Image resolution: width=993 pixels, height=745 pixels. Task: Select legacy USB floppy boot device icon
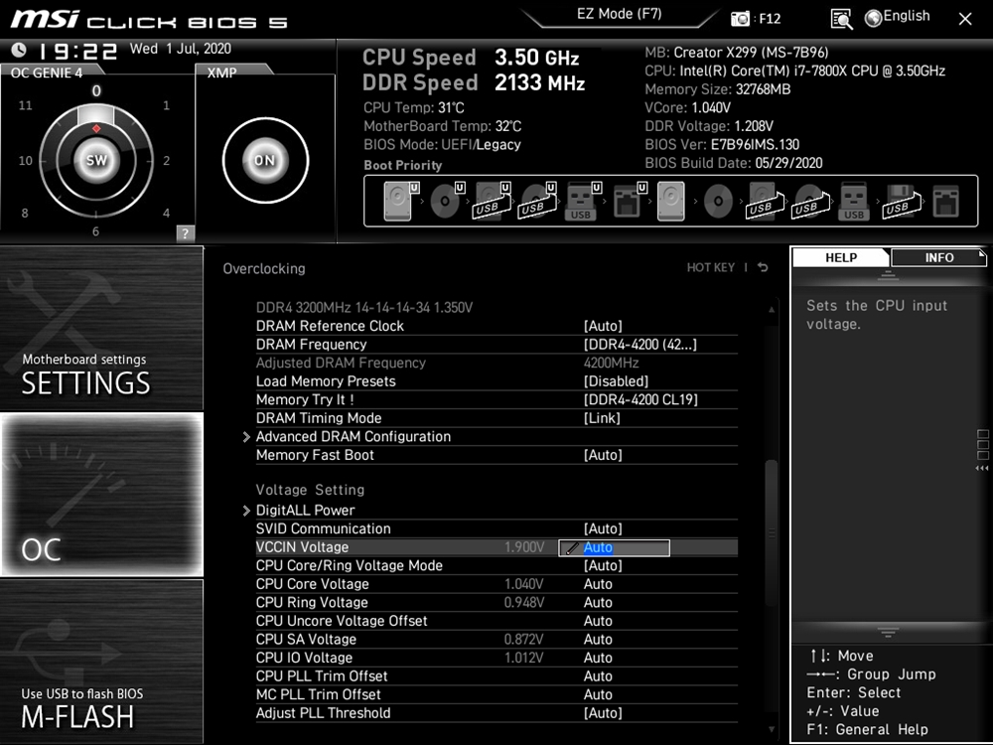[900, 202]
